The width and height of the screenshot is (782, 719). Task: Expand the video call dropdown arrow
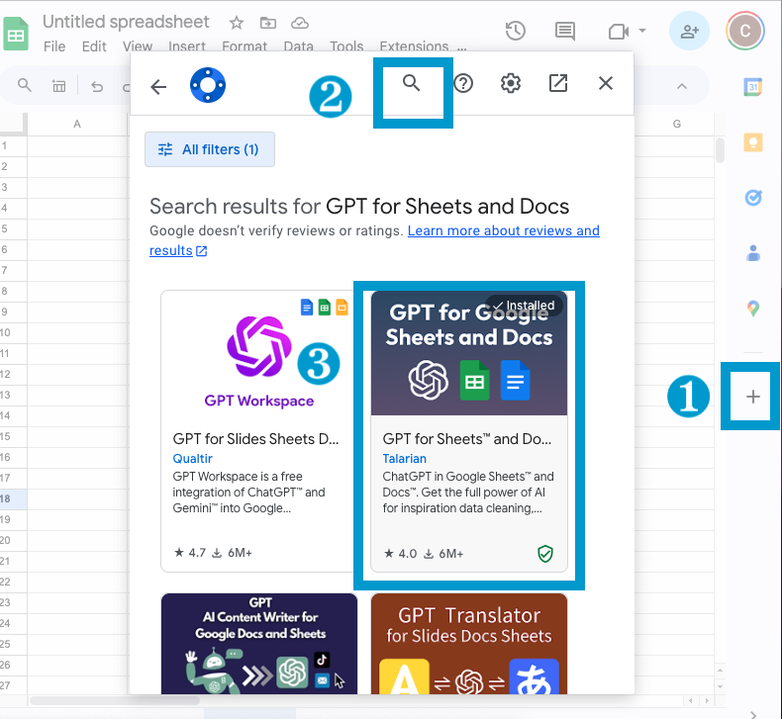click(642, 31)
